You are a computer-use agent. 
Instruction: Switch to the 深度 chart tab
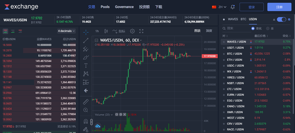(209, 31)
